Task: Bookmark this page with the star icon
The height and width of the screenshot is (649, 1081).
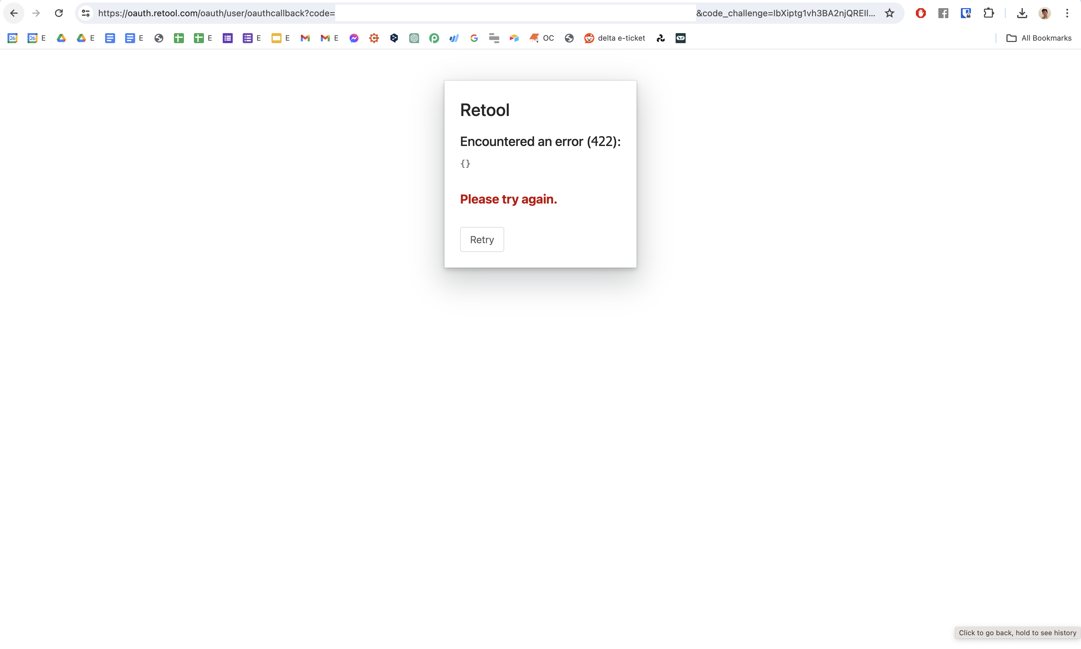Action: (889, 13)
